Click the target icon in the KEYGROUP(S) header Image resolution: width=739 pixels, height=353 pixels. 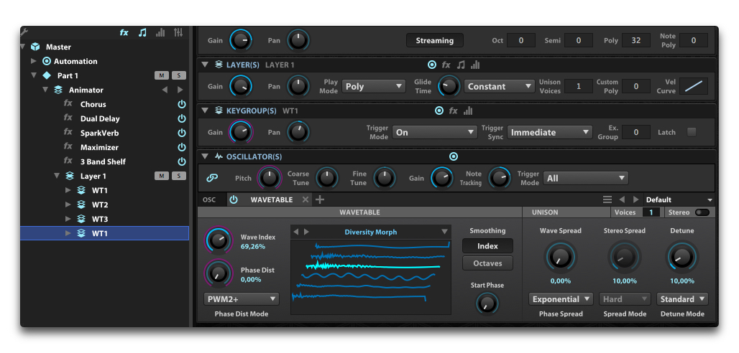tap(439, 110)
